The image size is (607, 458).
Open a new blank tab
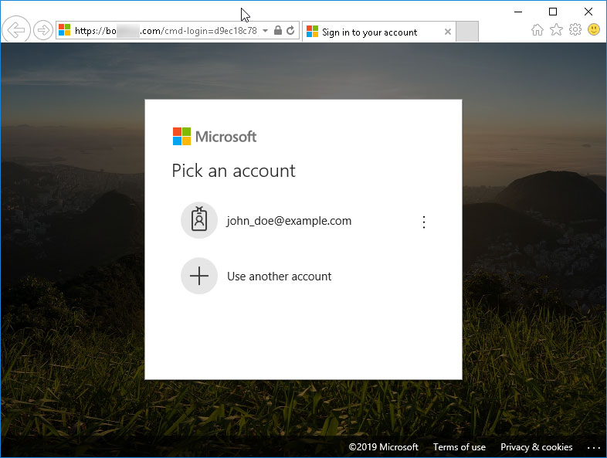click(x=467, y=32)
